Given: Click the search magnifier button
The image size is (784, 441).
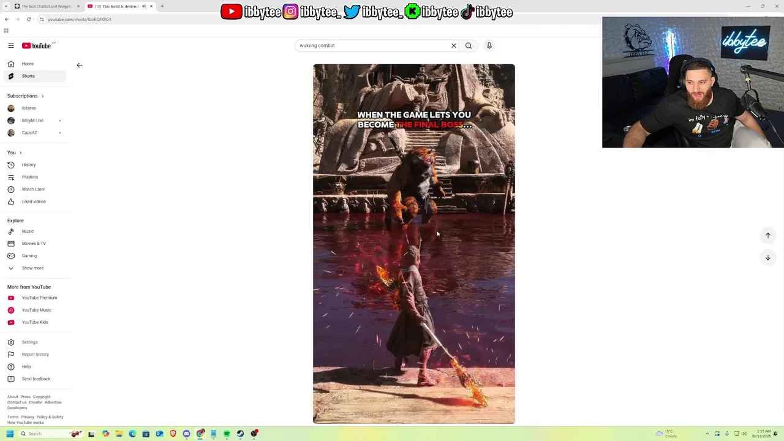Looking at the screenshot, I should (x=469, y=45).
